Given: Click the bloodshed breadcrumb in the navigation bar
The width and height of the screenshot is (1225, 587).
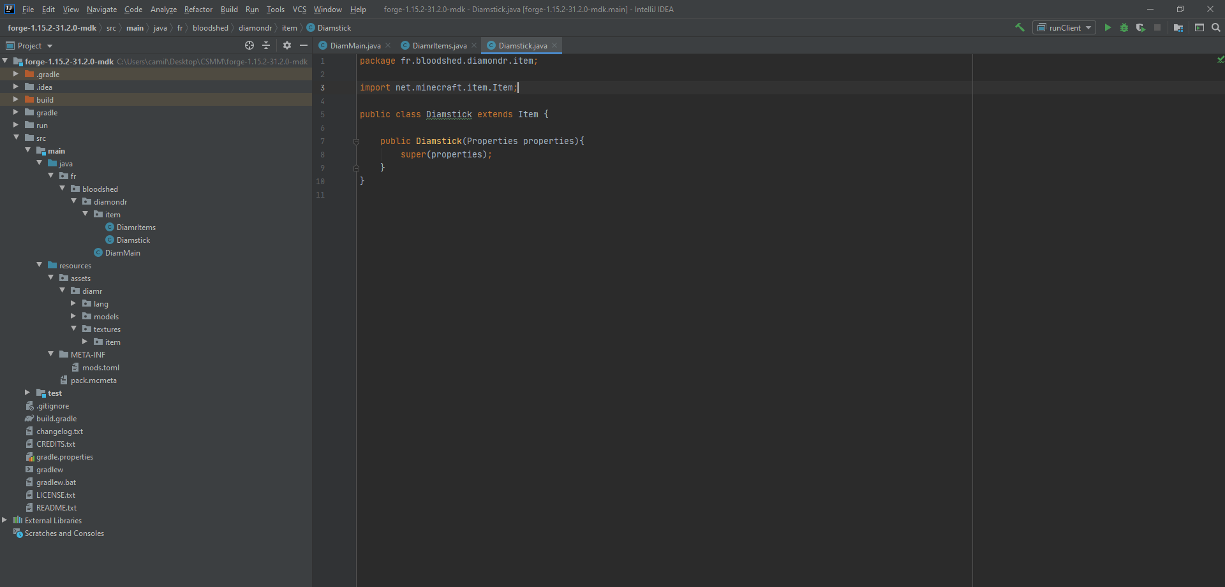Looking at the screenshot, I should pyautogui.click(x=210, y=28).
